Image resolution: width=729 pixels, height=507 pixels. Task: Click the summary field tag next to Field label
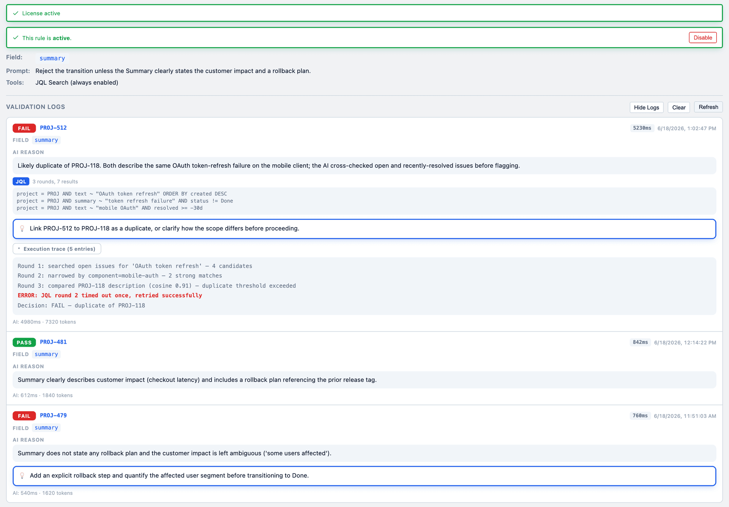click(x=52, y=58)
